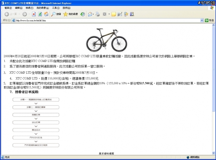Click the mountain bike product image

click(107, 40)
